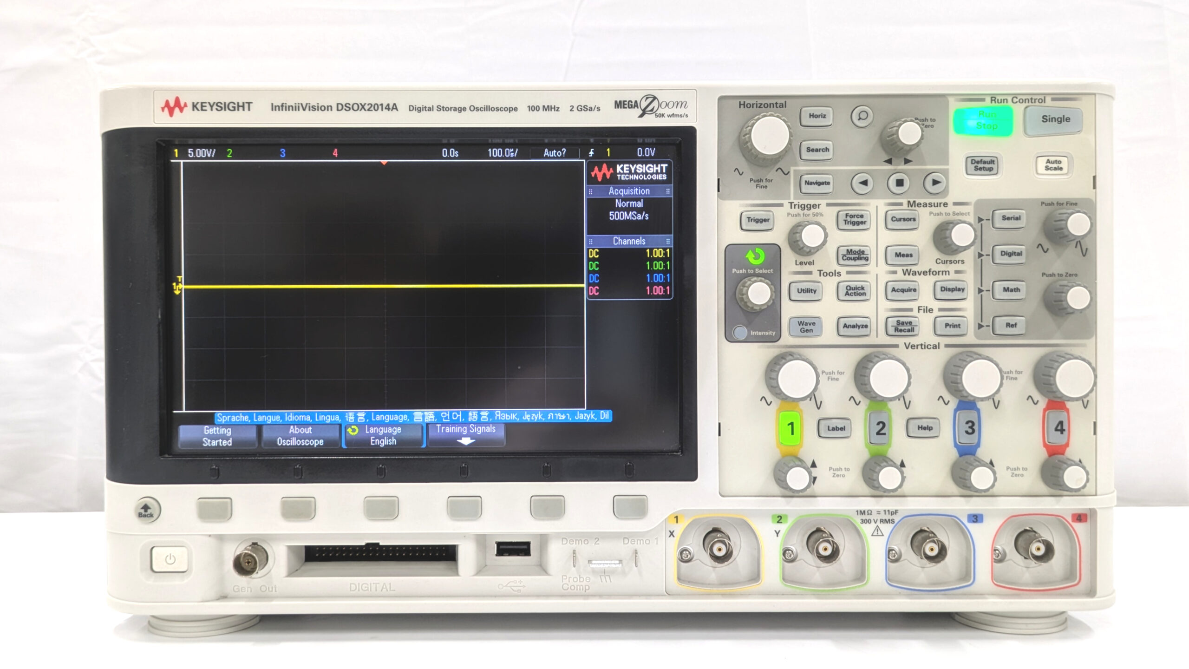Open the Language English softkey menu
1189x669 pixels.
pyautogui.click(x=384, y=436)
